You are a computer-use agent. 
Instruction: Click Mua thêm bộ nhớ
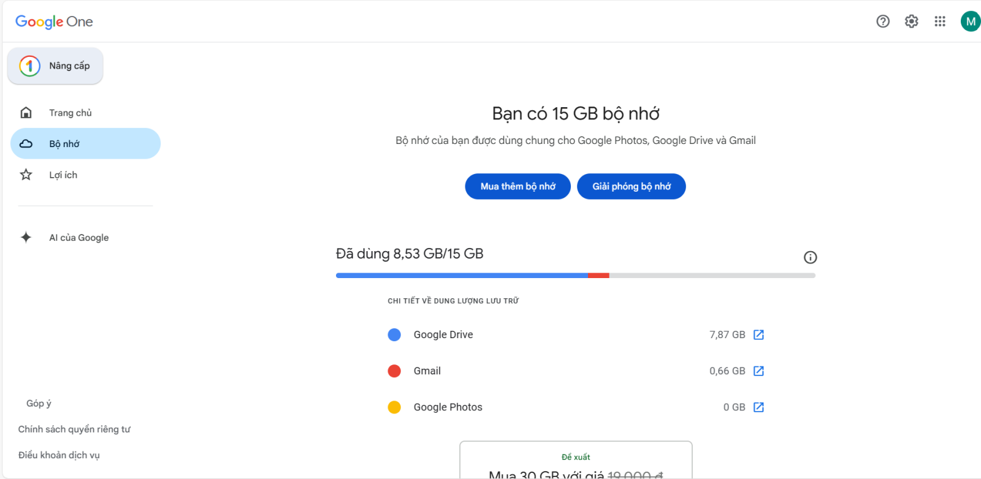click(x=517, y=186)
